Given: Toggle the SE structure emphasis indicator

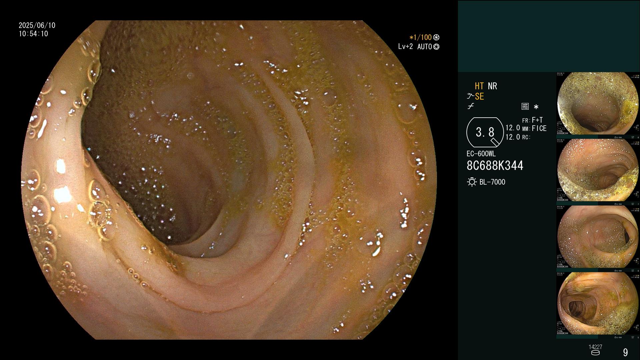Looking at the screenshot, I should coord(479,97).
